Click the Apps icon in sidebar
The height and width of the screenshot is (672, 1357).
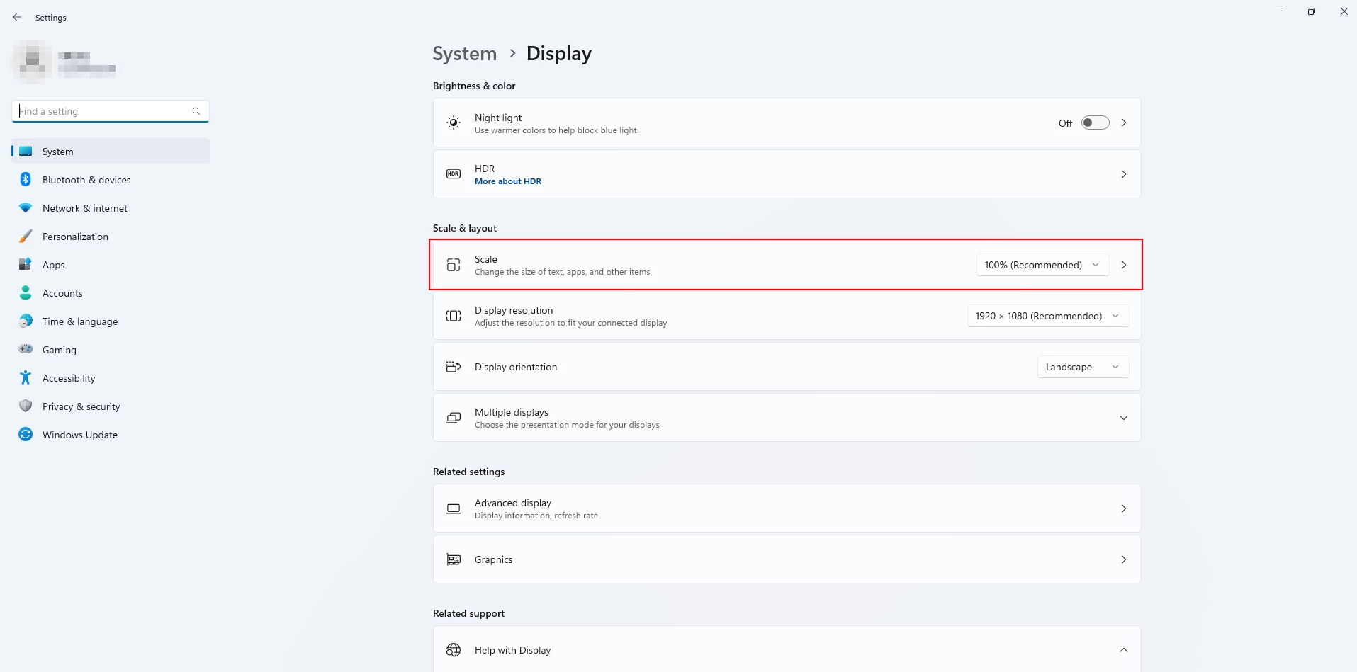26,265
